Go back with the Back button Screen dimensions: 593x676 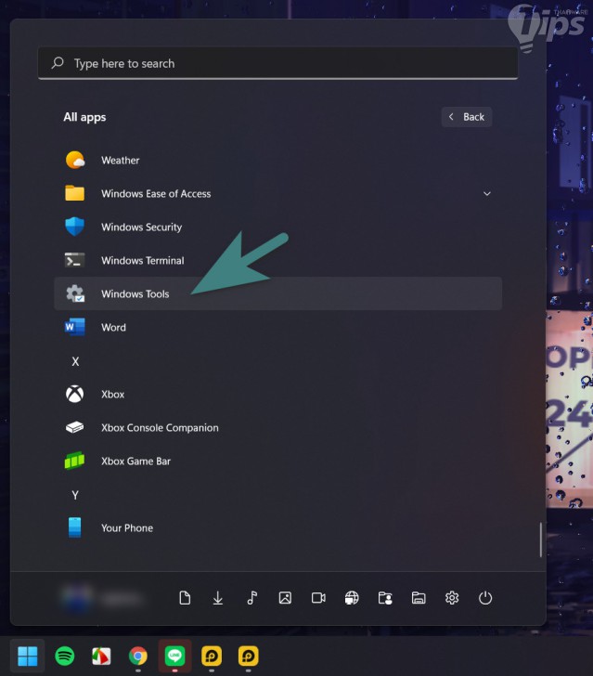point(467,117)
